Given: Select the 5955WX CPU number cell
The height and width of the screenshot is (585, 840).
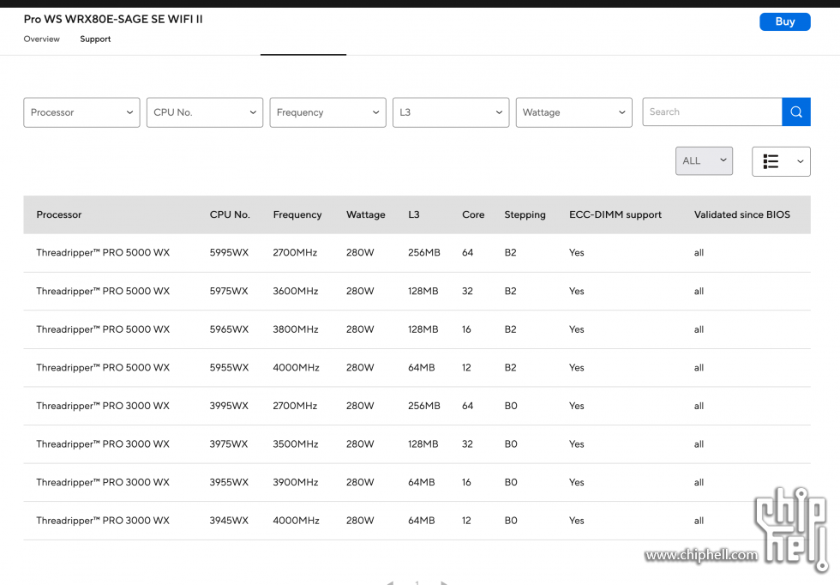Looking at the screenshot, I should click(x=230, y=368).
